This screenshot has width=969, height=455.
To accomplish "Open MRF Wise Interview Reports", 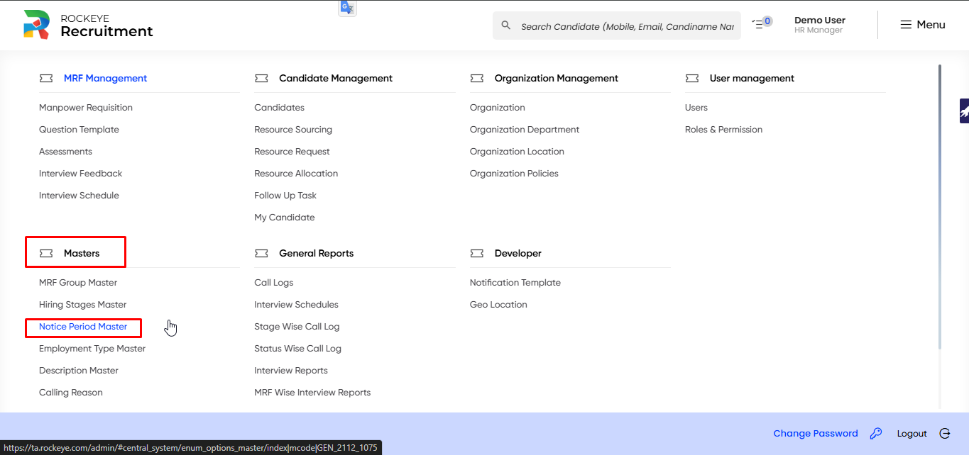I will (x=312, y=393).
